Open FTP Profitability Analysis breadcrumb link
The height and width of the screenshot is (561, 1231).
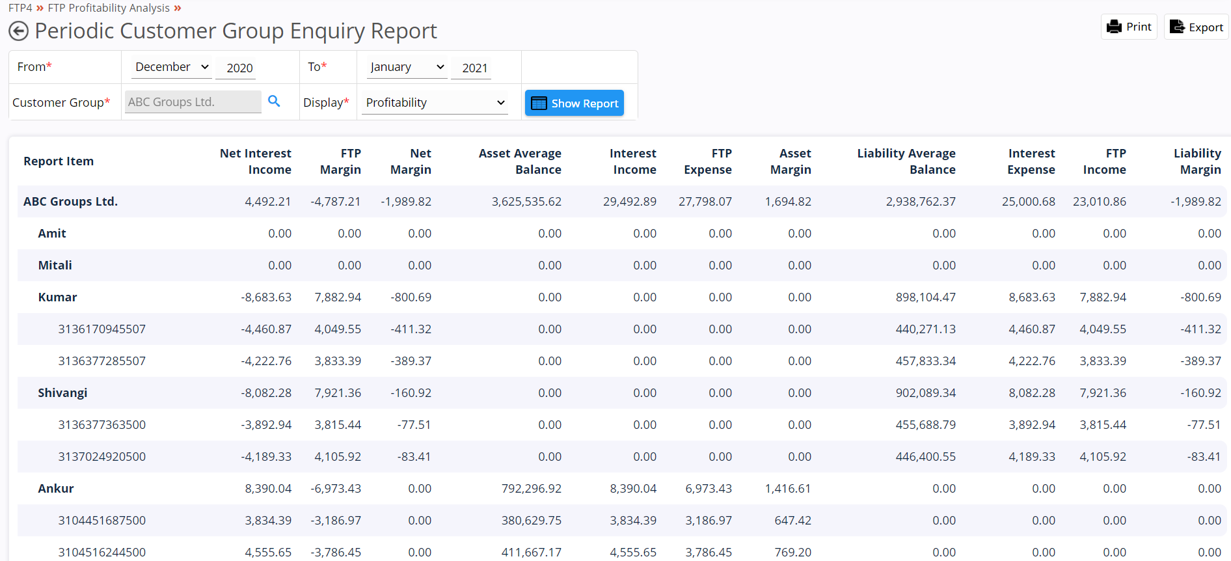click(109, 8)
